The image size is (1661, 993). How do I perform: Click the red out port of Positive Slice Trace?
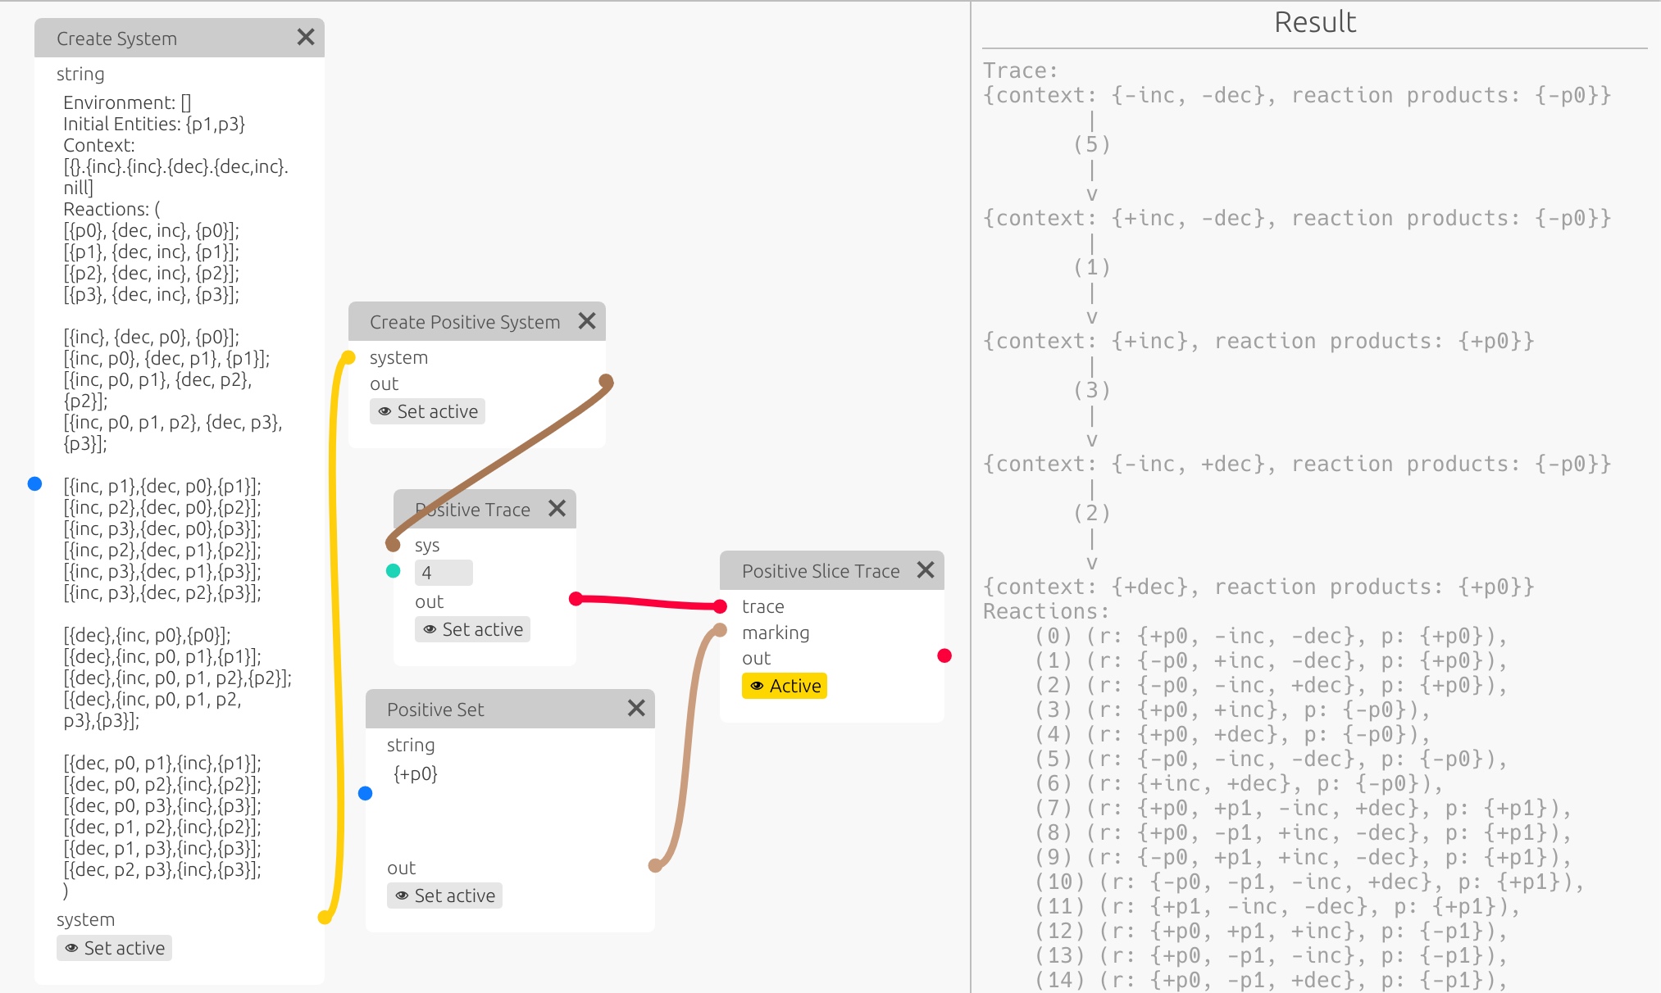[x=944, y=655]
